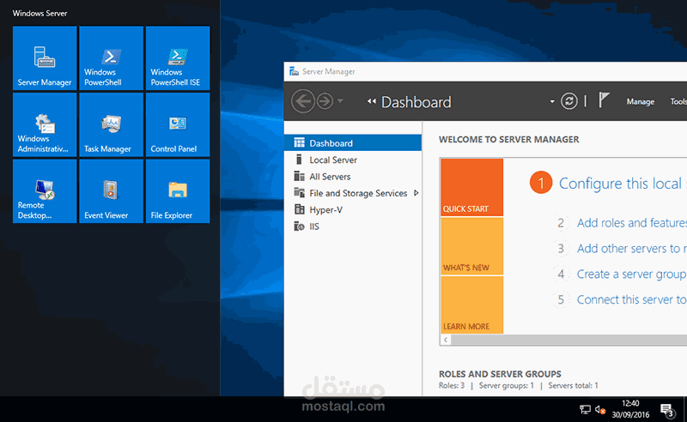Open Windows Administrative Tools tile
Screen dimensions: 687x422
tap(45, 124)
